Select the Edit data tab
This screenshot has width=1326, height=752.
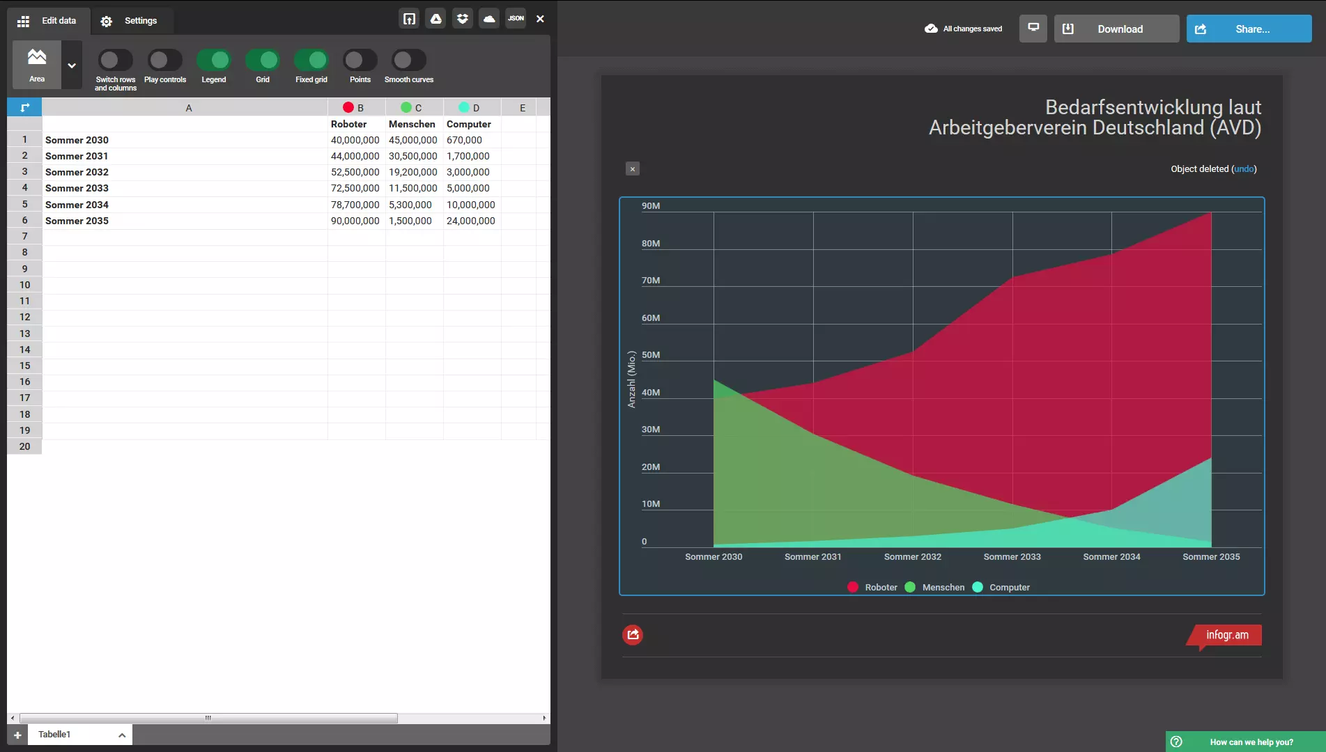click(48, 21)
